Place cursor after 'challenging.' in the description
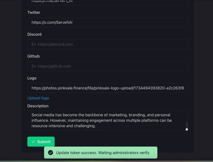The height and width of the screenshot is (162, 213). click(96, 126)
